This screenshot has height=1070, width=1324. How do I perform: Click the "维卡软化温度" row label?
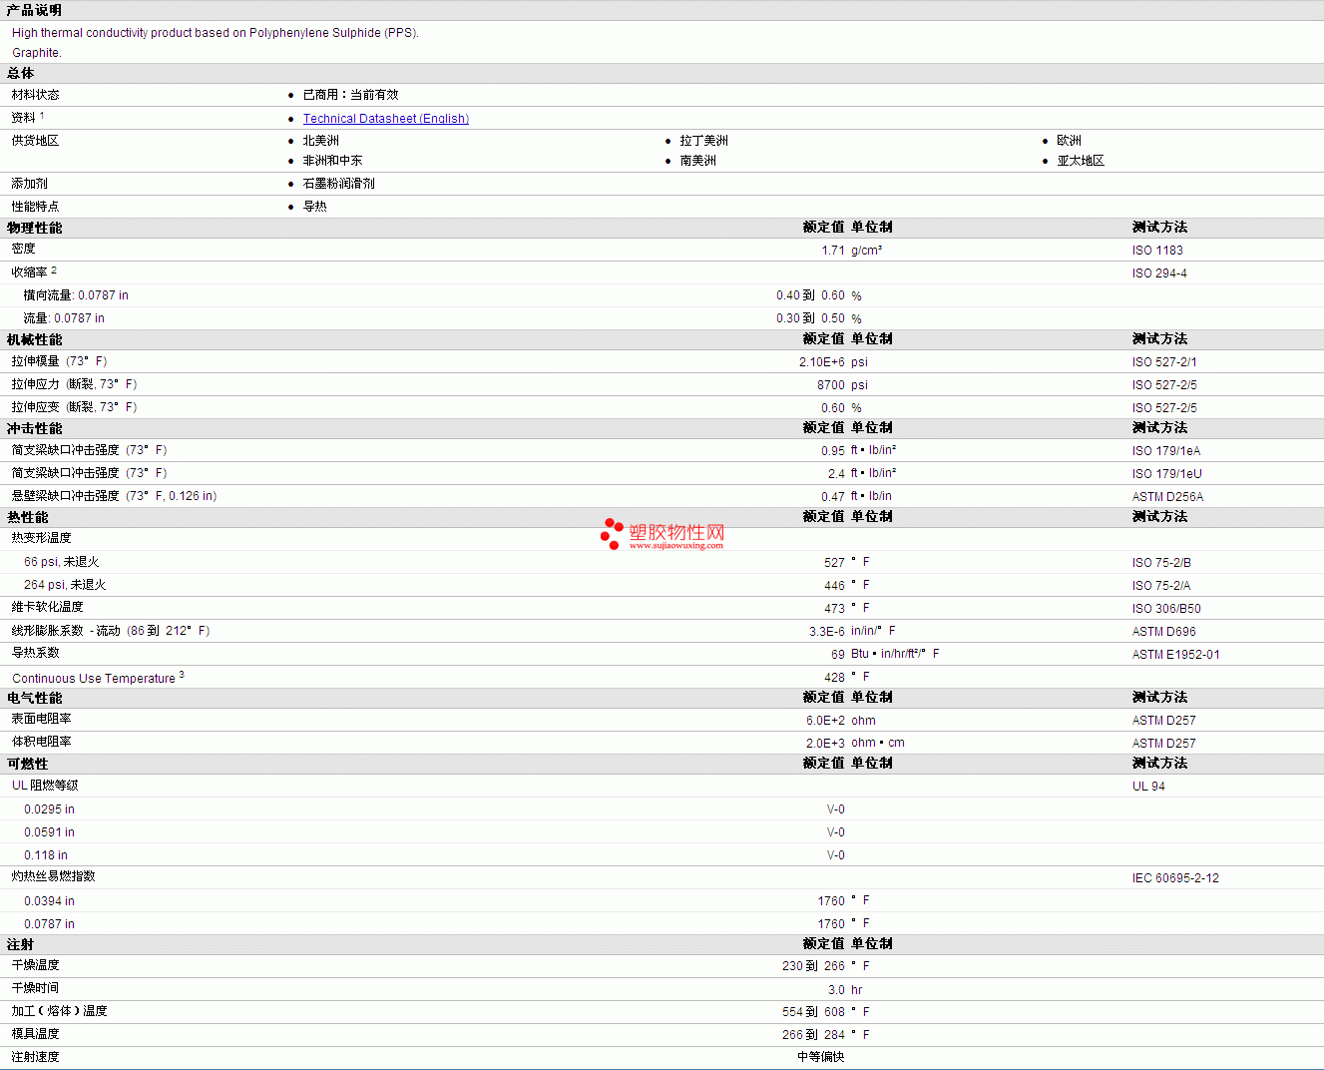point(48,607)
